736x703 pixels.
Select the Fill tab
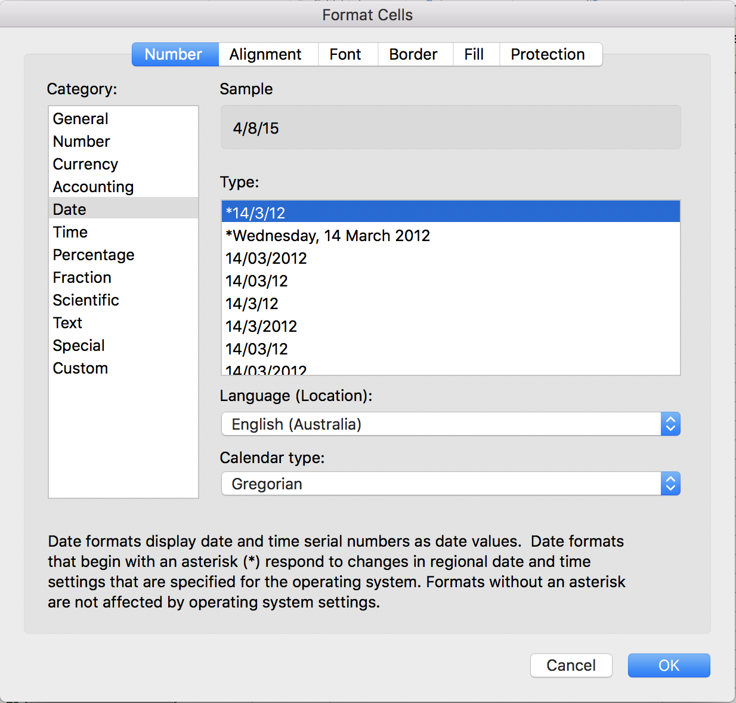click(474, 54)
